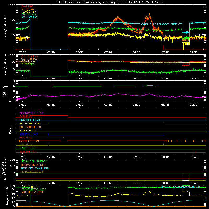
Task: Click the A0.1 tick on GOES axis
Action: [x=12, y=101]
